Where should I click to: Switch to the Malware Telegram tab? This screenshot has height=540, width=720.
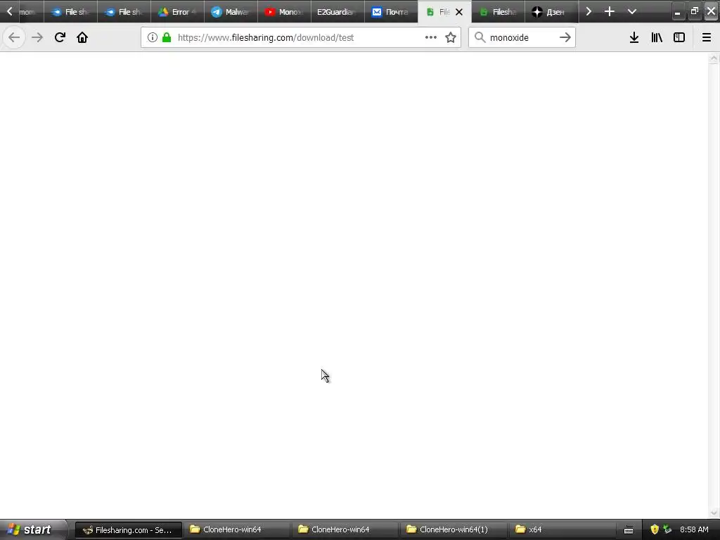(230, 12)
